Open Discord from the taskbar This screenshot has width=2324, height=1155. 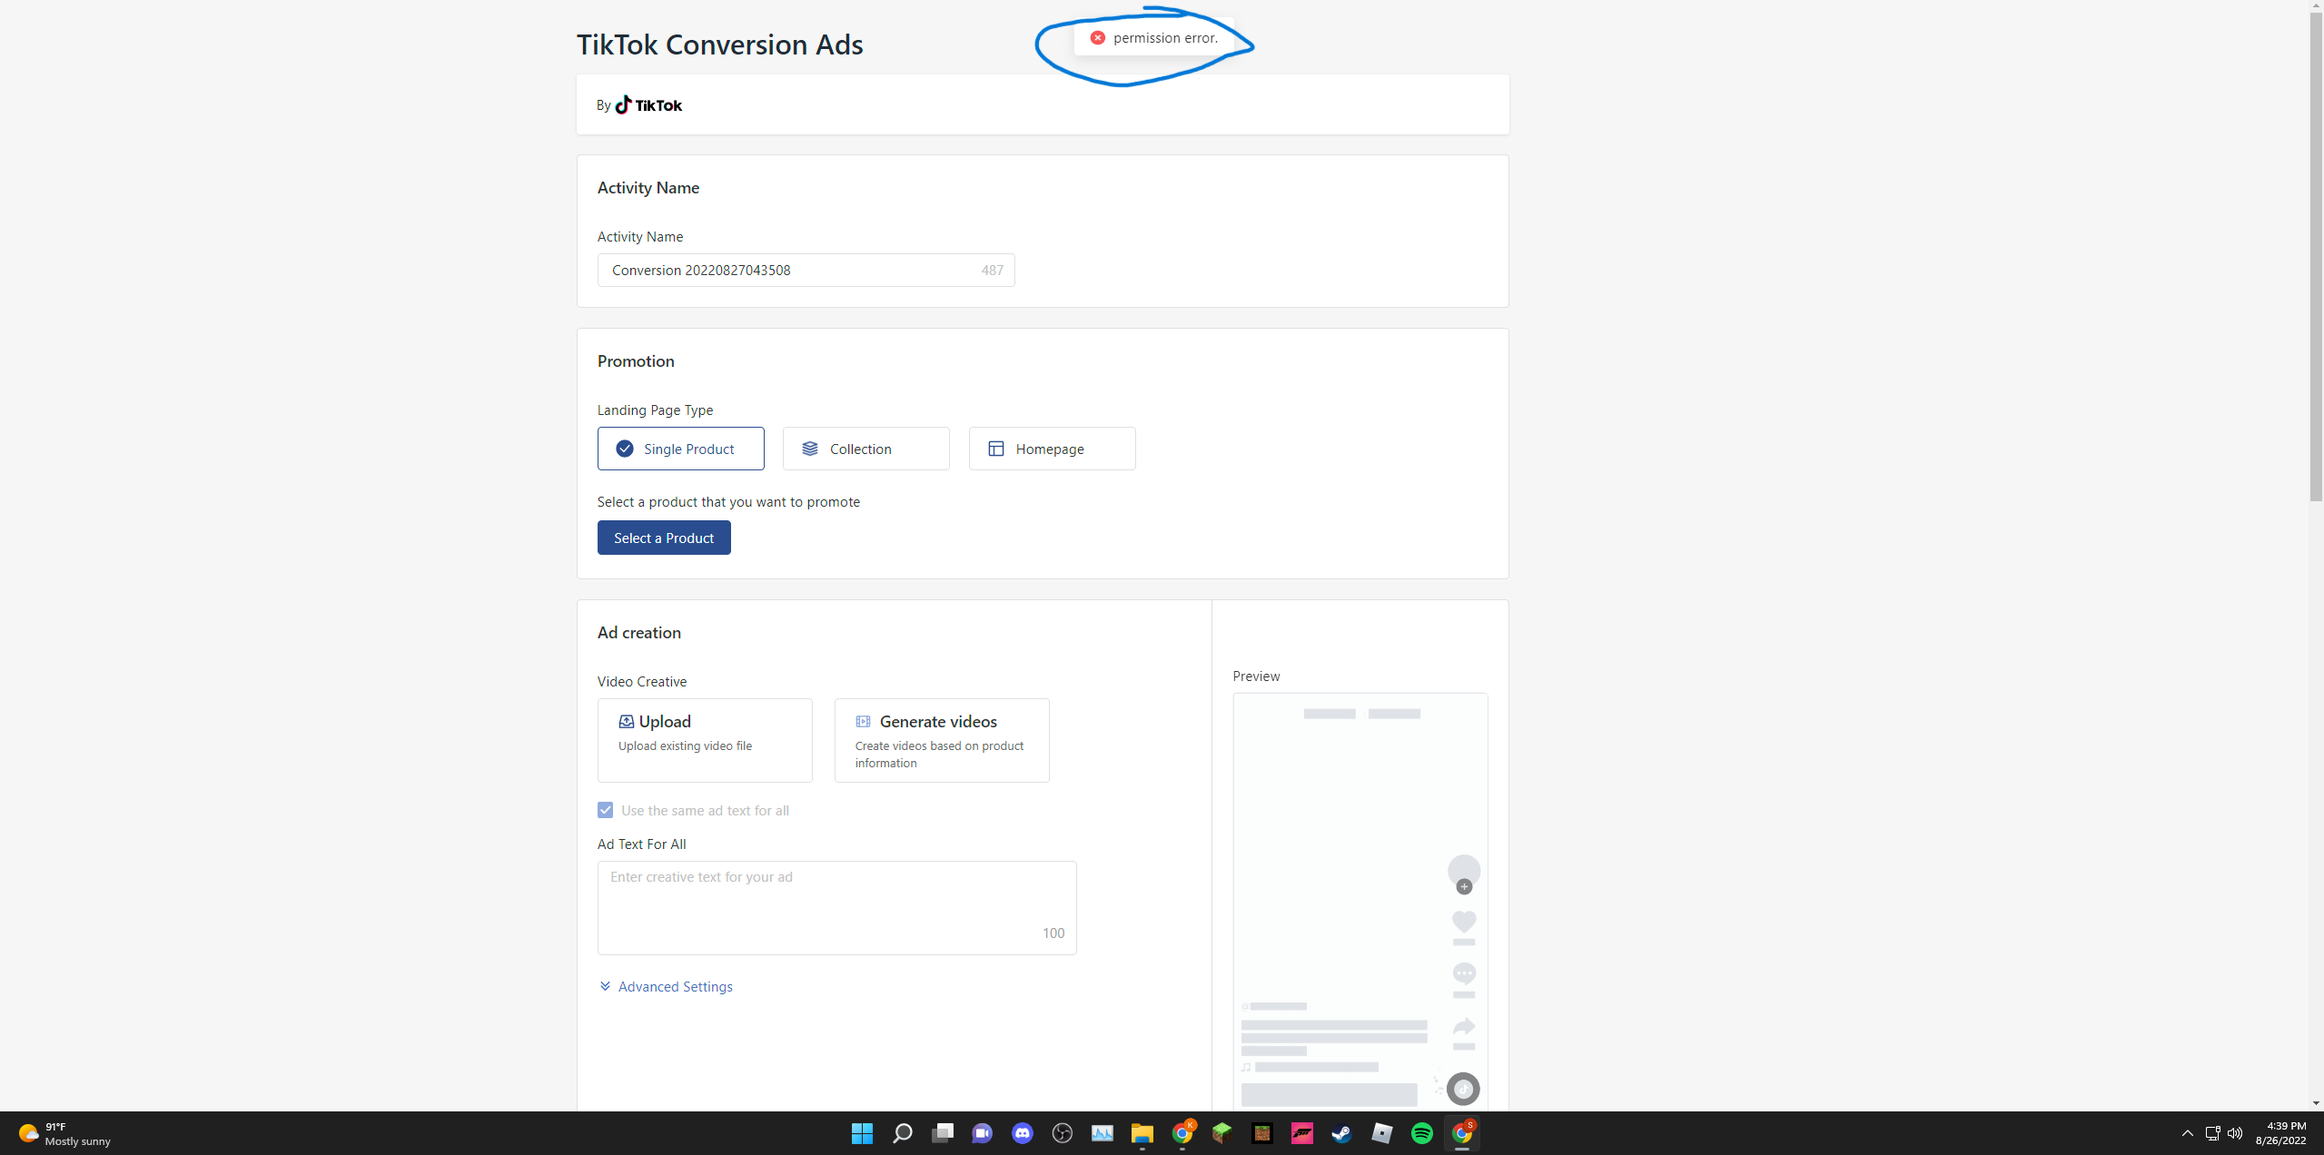(1022, 1133)
